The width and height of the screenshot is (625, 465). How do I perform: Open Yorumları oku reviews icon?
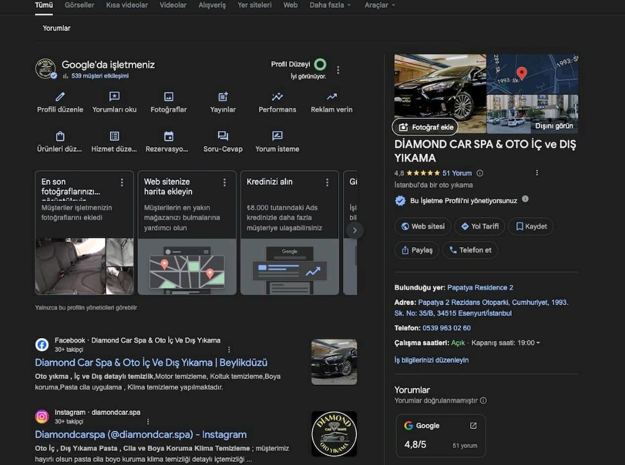pyautogui.click(x=114, y=96)
